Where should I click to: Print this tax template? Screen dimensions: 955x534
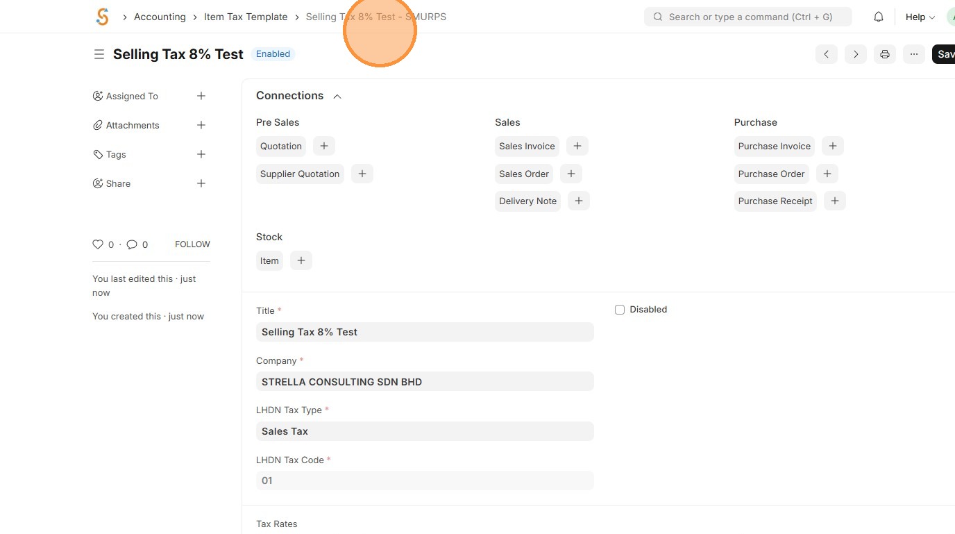click(884, 54)
